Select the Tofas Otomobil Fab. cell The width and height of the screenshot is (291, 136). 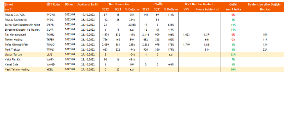16,44
